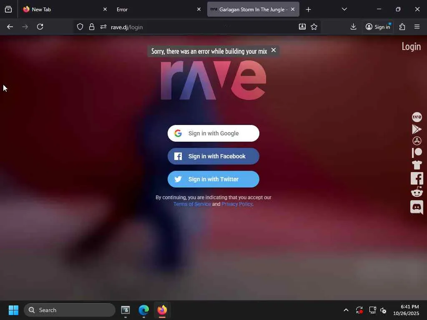Screen dimensions: 427x320
Task: Open tracking protection shield info
Action: (80, 27)
